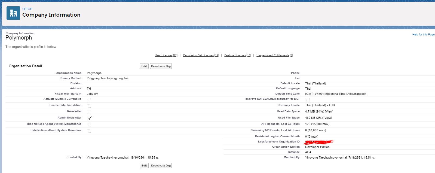Open Usage-based Entitlements link
The image size is (435, 173).
(274, 55)
